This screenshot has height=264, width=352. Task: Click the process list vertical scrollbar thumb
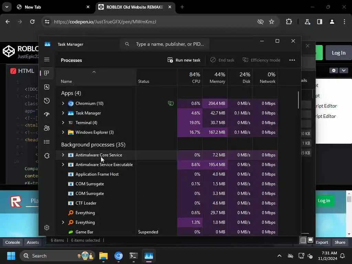click(298, 100)
